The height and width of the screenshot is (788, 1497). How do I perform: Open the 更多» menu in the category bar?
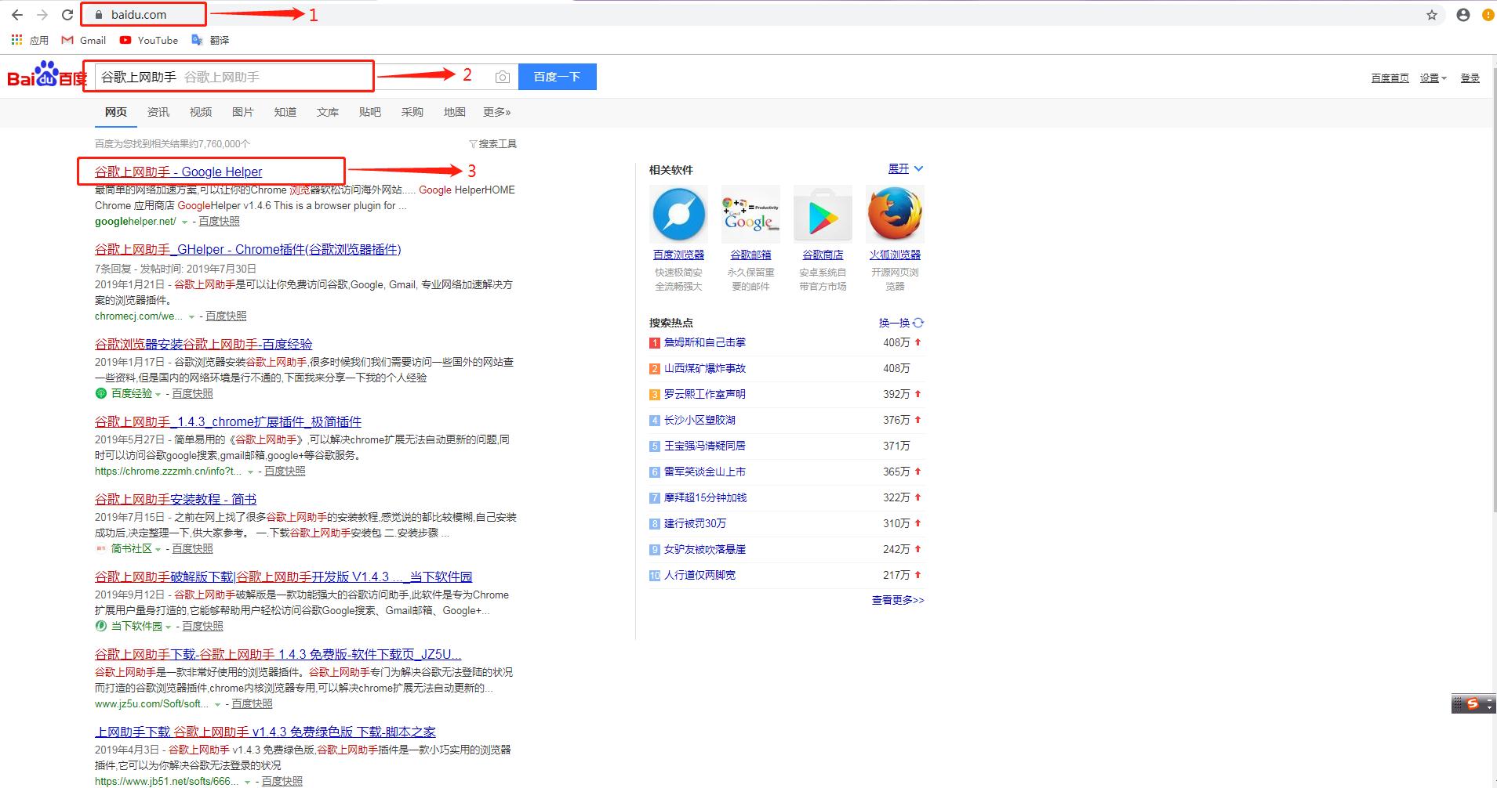click(496, 112)
